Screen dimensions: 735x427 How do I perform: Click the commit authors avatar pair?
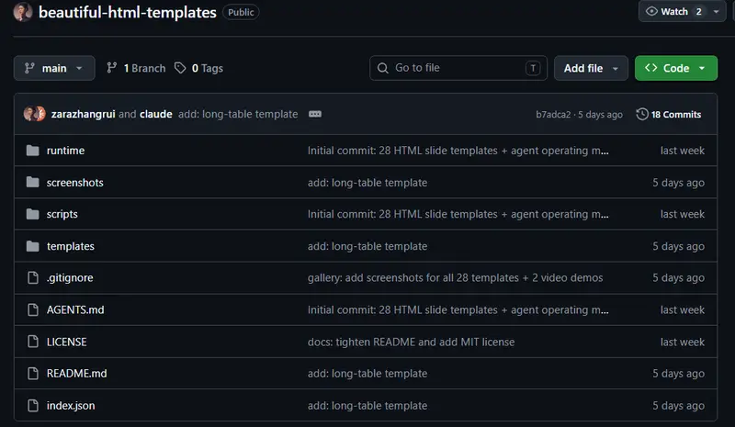[x=34, y=114]
